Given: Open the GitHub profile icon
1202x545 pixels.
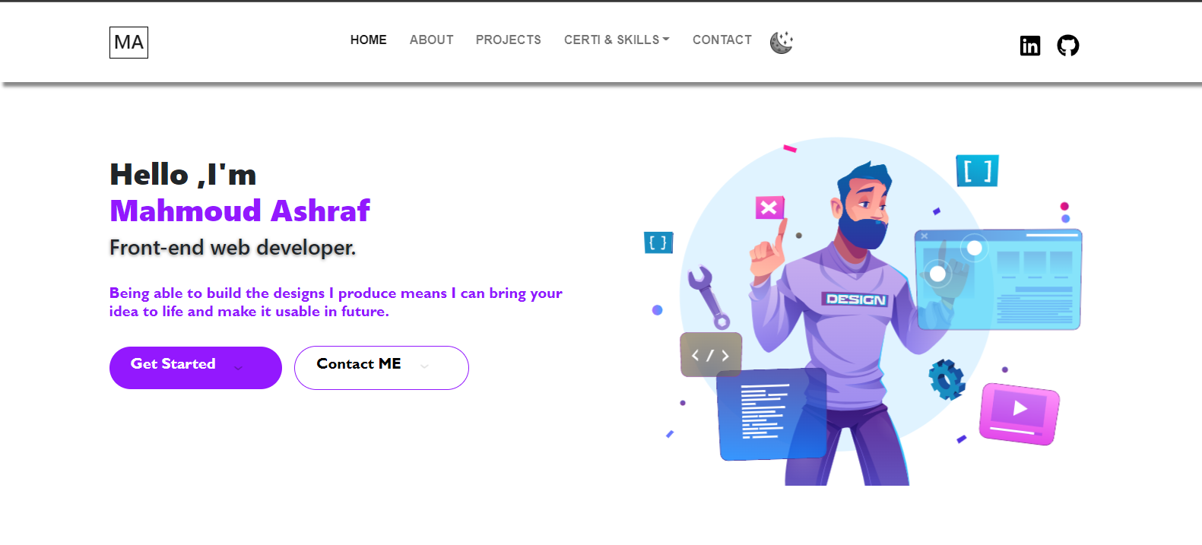Looking at the screenshot, I should coord(1067,46).
